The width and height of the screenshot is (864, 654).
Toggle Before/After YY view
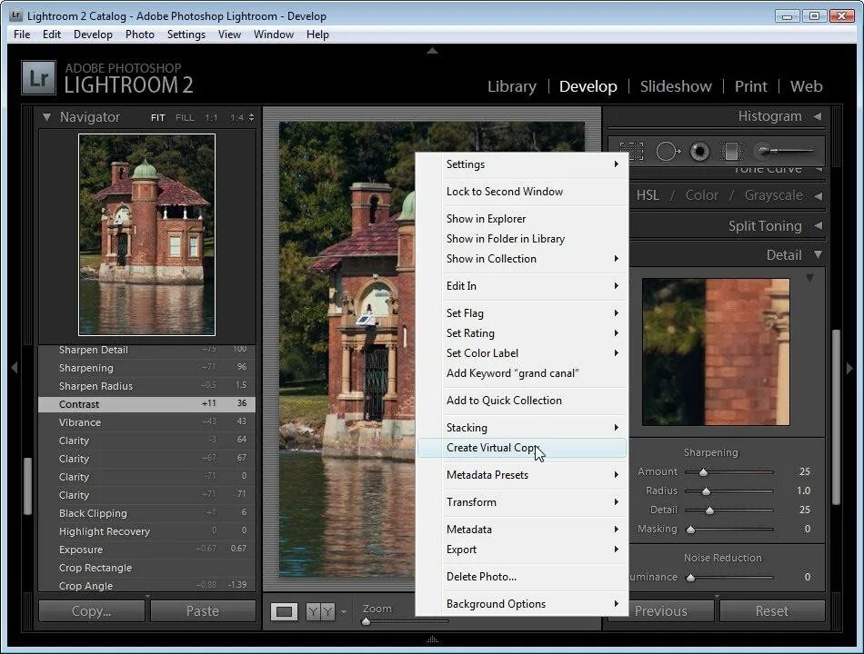point(321,611)
